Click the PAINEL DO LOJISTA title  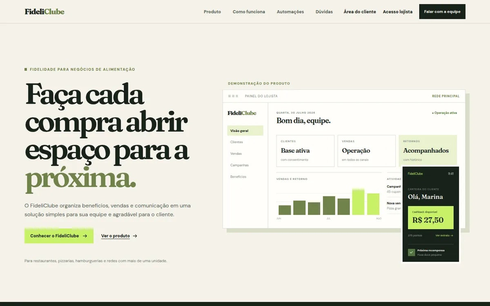point(261,96)
